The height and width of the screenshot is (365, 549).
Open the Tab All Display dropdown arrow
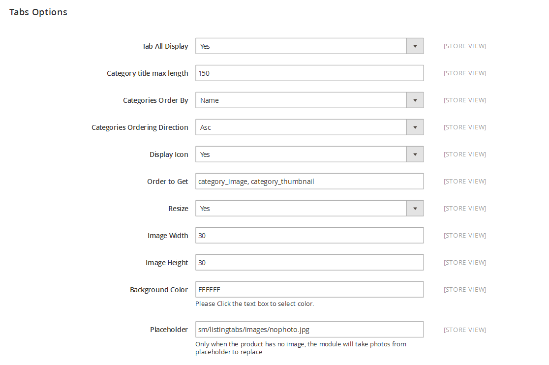[415, 46]
